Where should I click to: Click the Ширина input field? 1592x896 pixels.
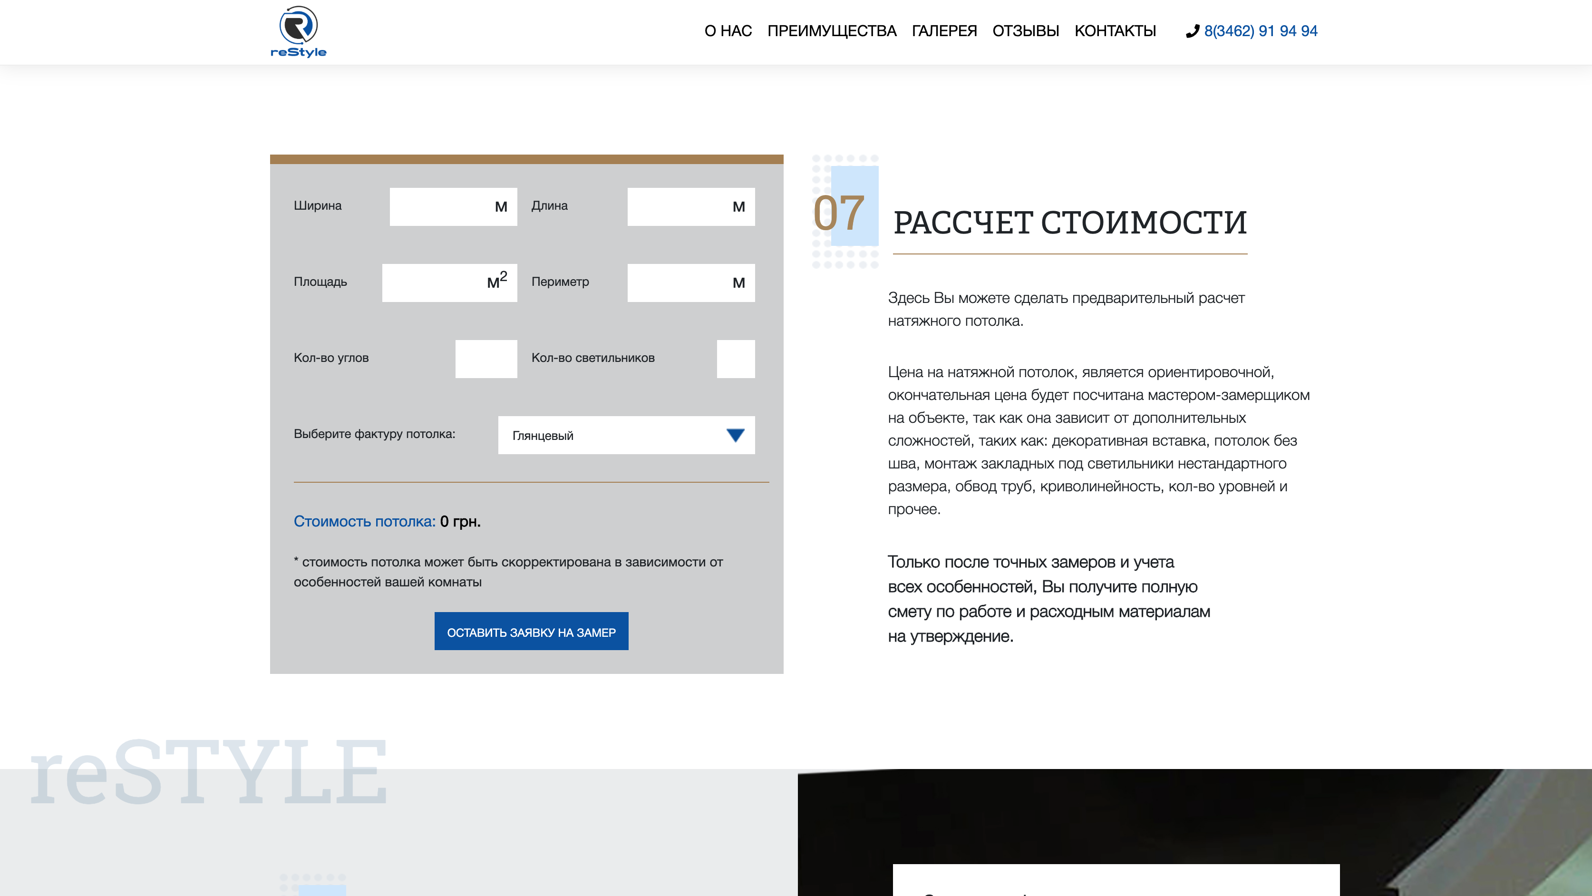pyautogui.click(x=453, y=206)
